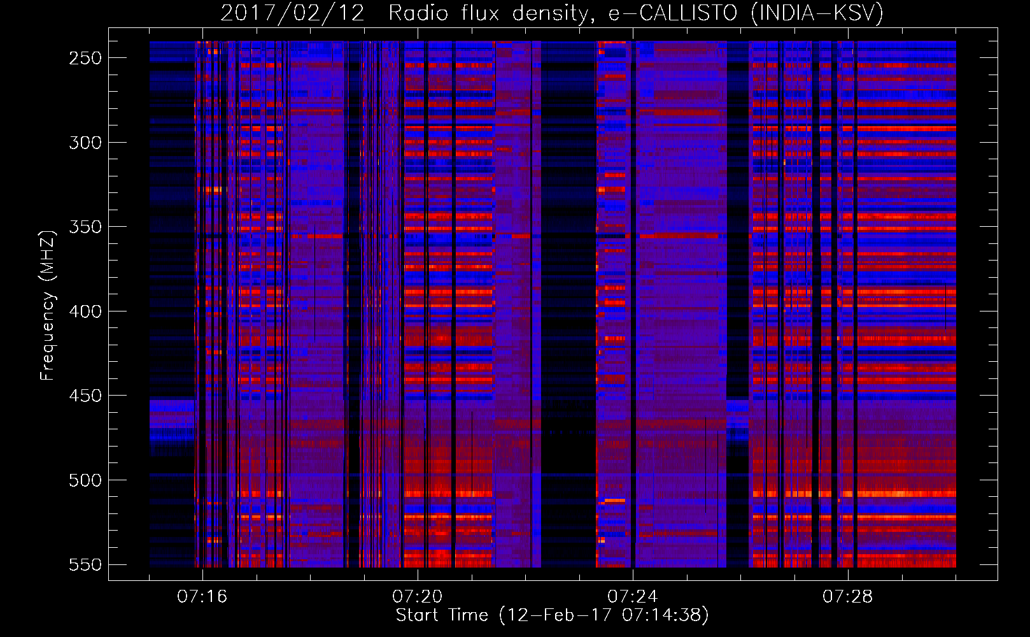Click the 07:24 time tick label
1030x637 pixels.
click(x=632, y=597)
